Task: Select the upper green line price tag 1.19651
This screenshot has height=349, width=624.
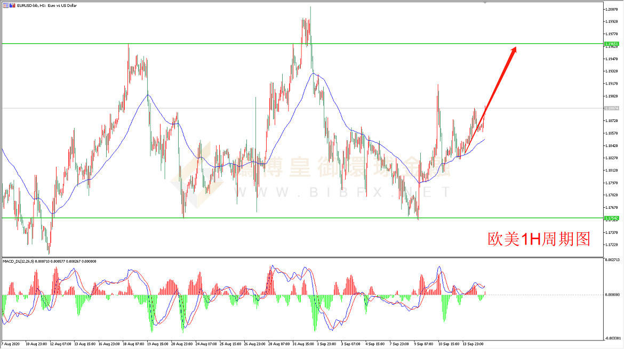Action: [611, 44]
